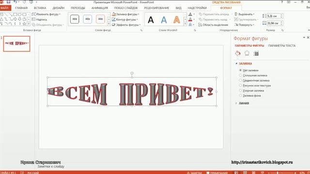The width and height of the screenshot is (310, 174).
Task: Click the text effects 'A' icon
Action: pos(190,25)
